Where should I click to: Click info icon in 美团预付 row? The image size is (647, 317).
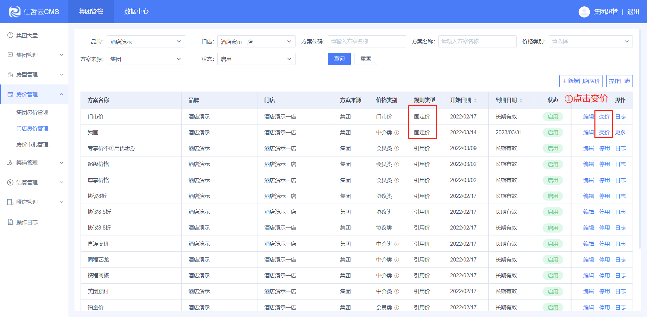point(397,291)
